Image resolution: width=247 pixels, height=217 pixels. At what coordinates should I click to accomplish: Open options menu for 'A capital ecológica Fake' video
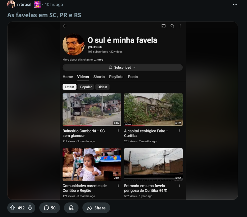(x=180, y=131)
